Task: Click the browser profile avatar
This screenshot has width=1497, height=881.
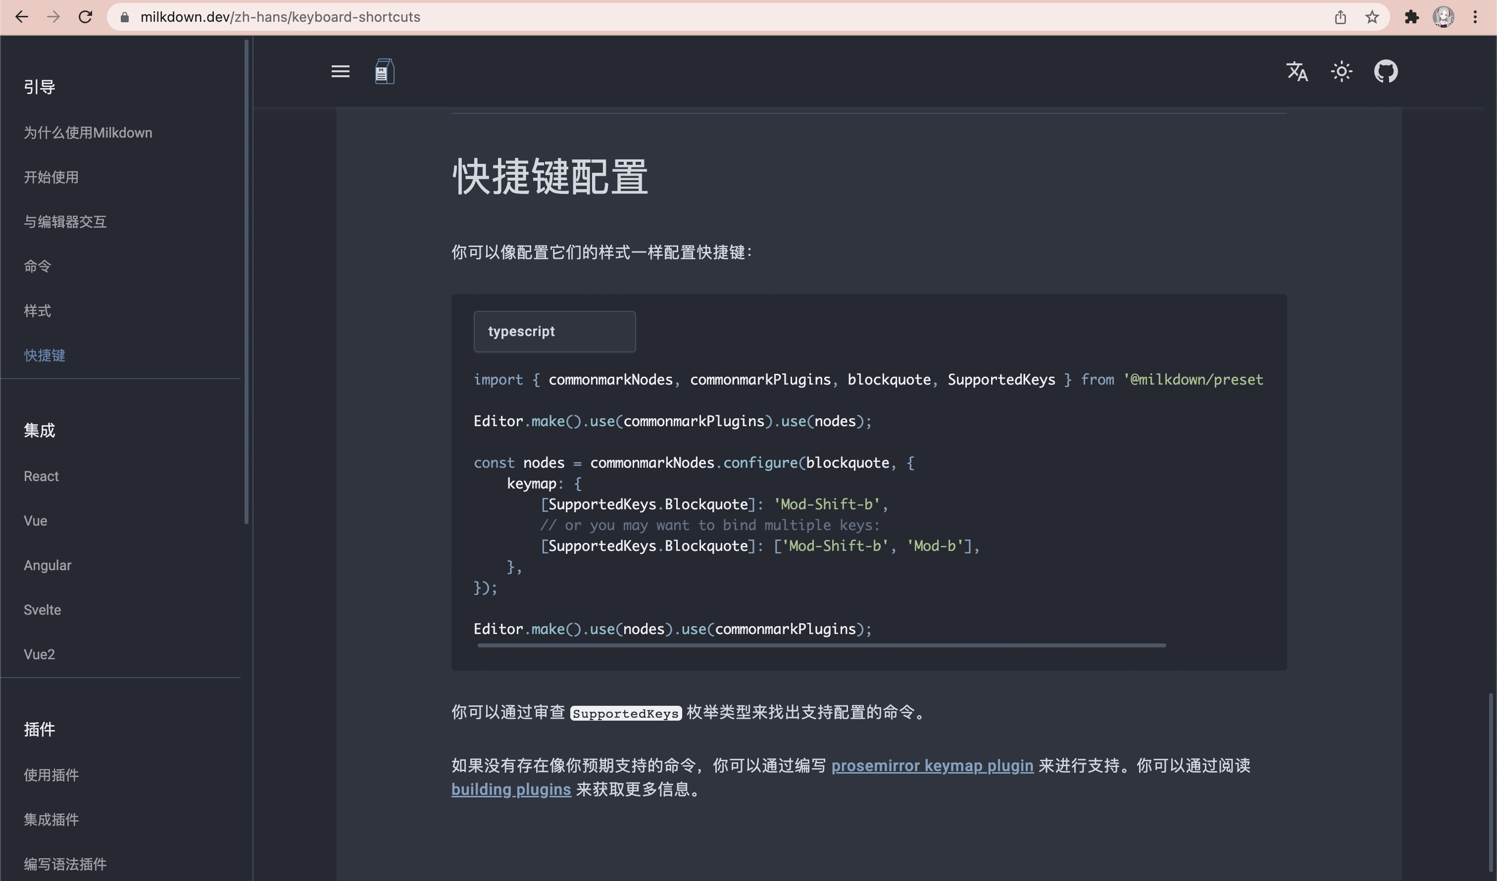Action: pyautogui.click(x=1444, y=17)
